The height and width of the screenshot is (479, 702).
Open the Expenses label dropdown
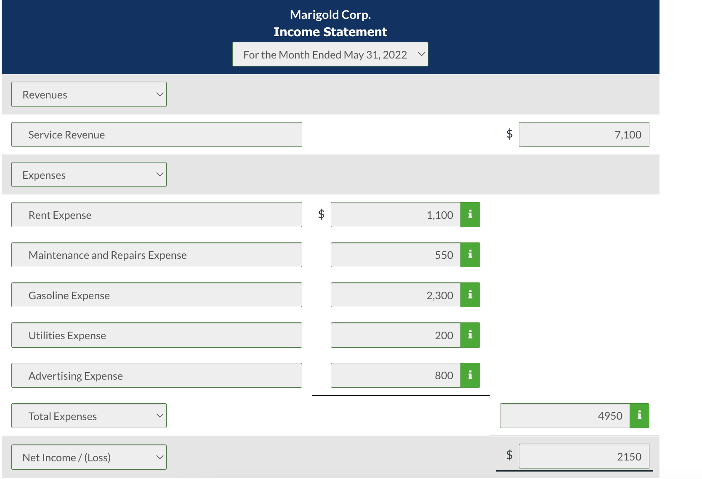(89, 174)
